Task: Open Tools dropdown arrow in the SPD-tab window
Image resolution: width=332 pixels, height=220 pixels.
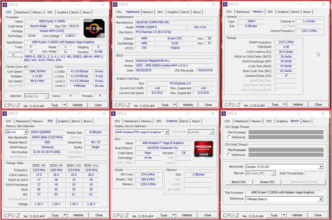Action: tap(65, 215)
